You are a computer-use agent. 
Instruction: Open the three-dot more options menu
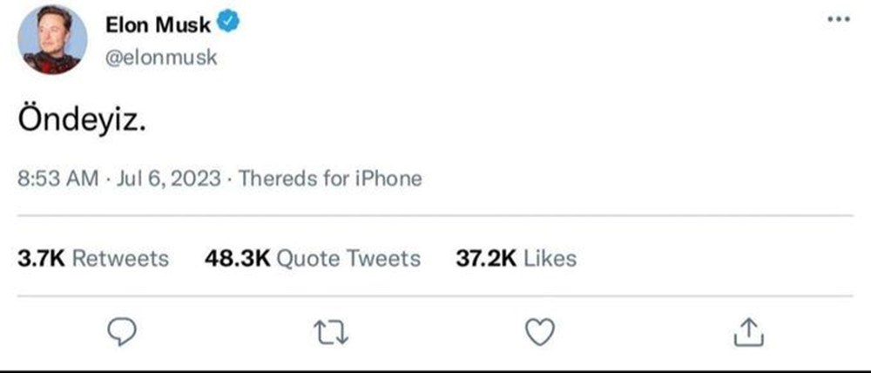pyautogui.click(x=838, y=19)
